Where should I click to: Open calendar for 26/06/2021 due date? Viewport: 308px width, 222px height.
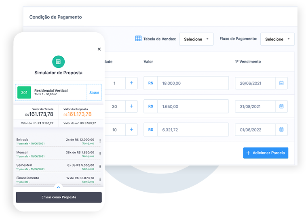(x=281, y=83)
